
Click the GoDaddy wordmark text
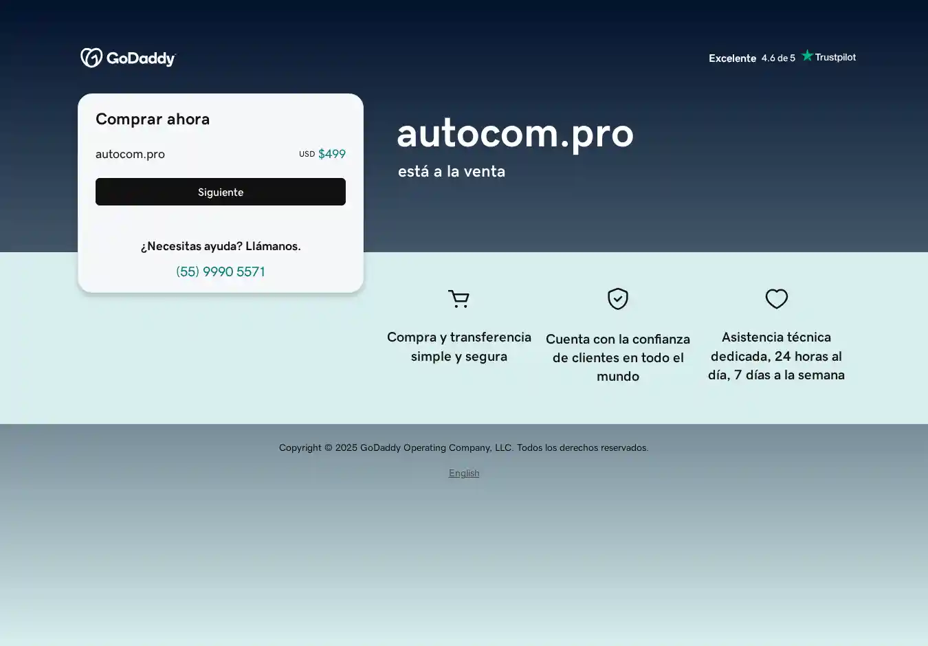click(x=141, y=59)
